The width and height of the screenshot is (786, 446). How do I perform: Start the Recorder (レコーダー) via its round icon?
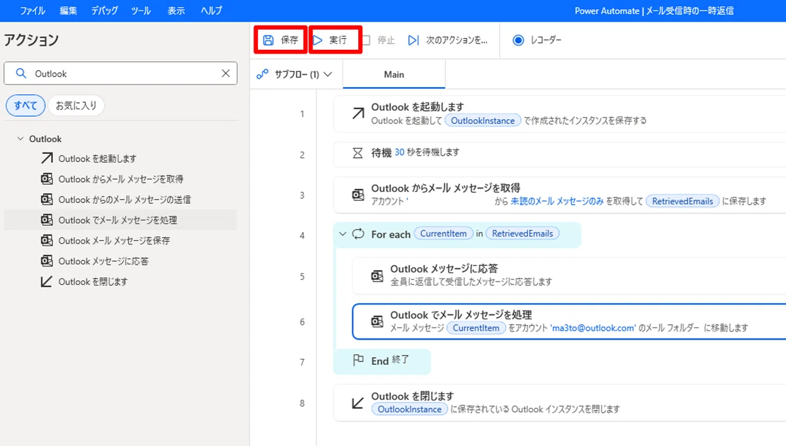click(518, 40)
